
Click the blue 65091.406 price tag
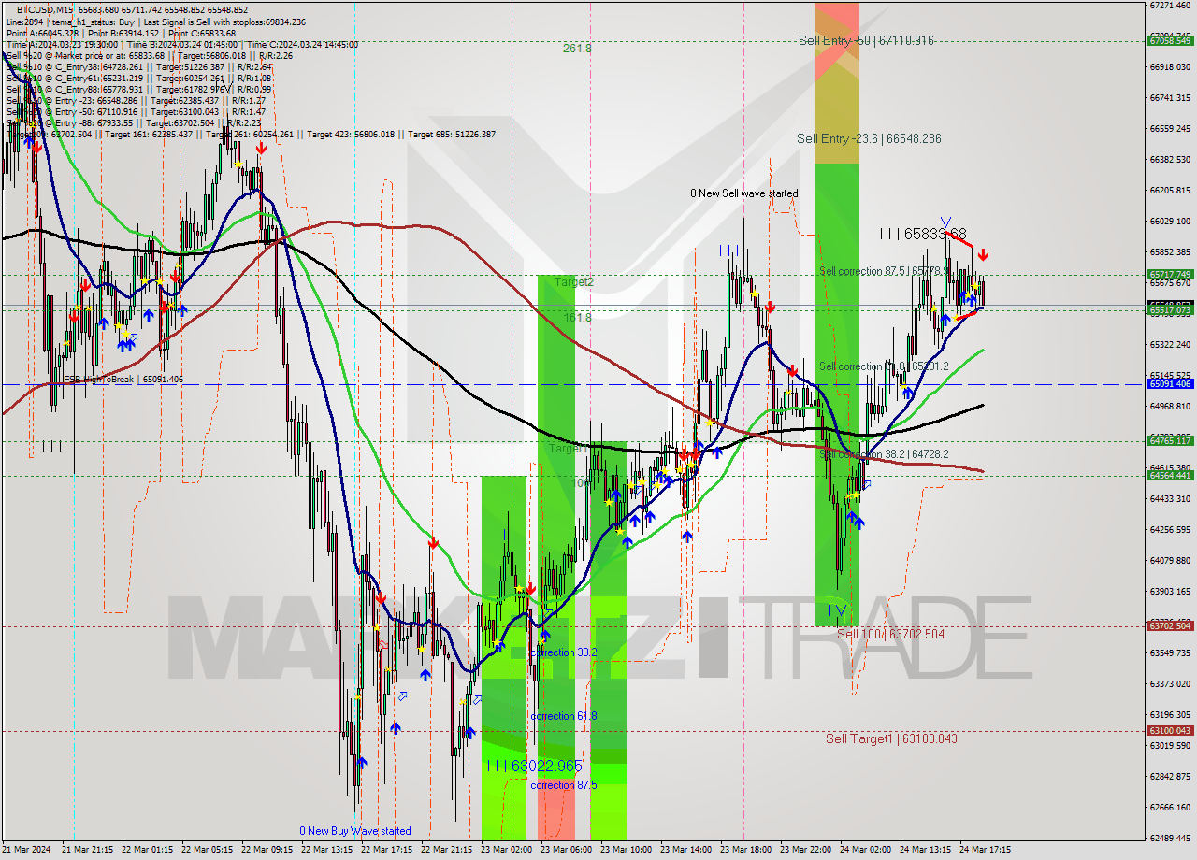(1169, 384)
